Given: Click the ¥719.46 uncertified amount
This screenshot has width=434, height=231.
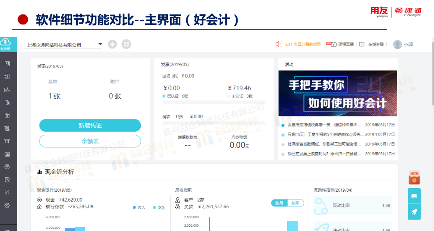Looking at the screenshot, I should (239, 88).
